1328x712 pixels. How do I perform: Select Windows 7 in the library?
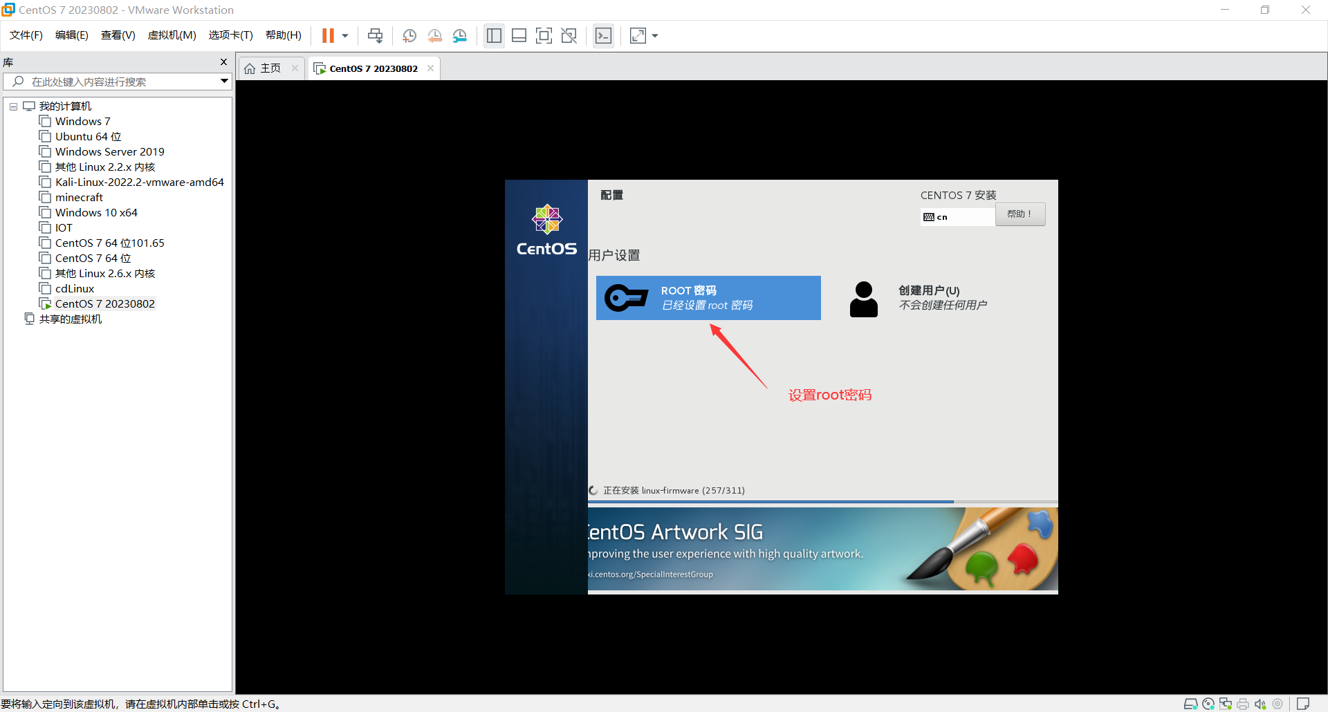click(82, 122)
